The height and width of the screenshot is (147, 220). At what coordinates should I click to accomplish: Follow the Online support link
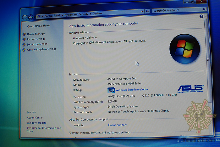[117, 125]
